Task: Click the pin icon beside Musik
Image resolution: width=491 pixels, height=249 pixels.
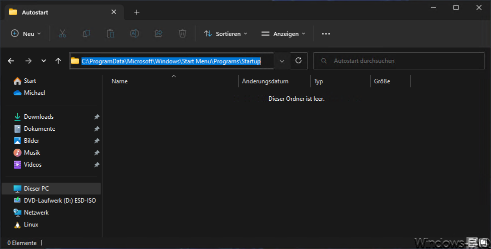Action: point(97,153)
